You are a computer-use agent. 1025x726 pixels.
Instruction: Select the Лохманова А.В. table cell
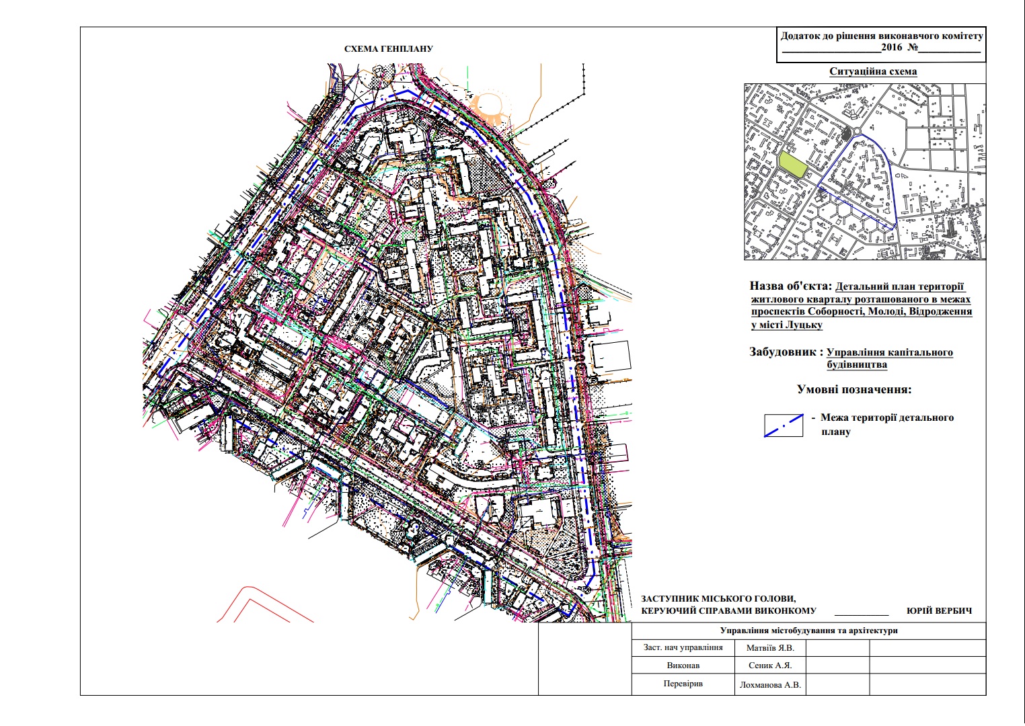point(770,686)
